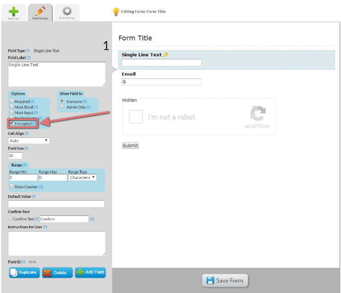The width and height of the screenshot is (341, 293).
Task: Enable the Confirm Text checkbox
Action: tap(10, 218)
